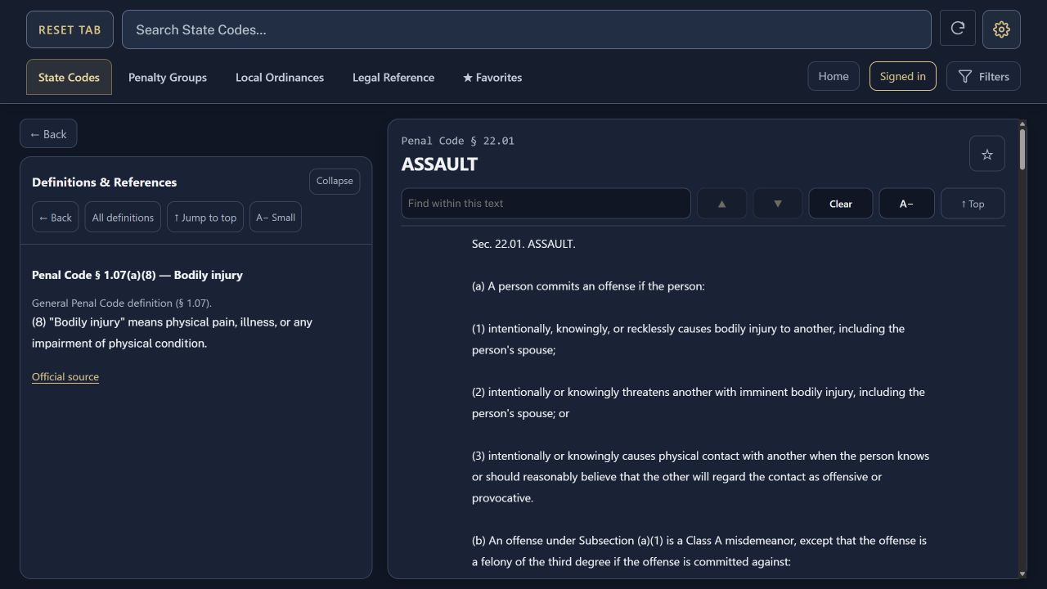Go back using the Back button above the definitions panel
This screenshot has width=1047, height=589.
(x=48, y=134)
